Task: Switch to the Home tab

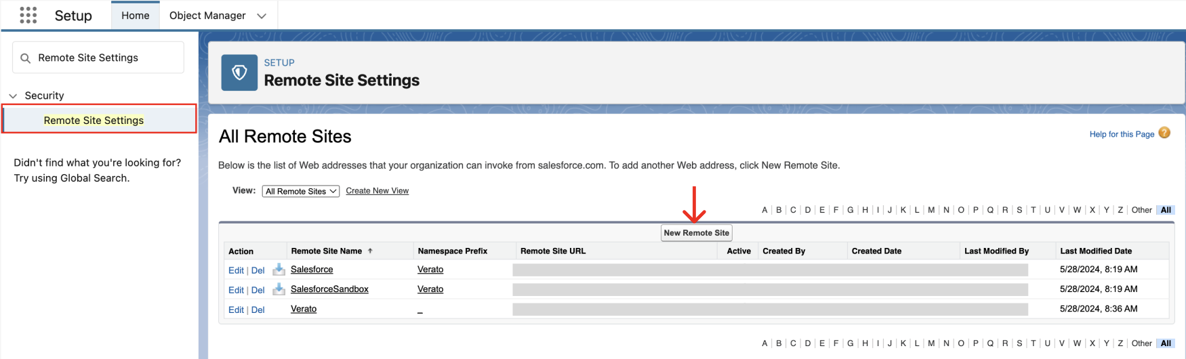Action: (136, 16)
